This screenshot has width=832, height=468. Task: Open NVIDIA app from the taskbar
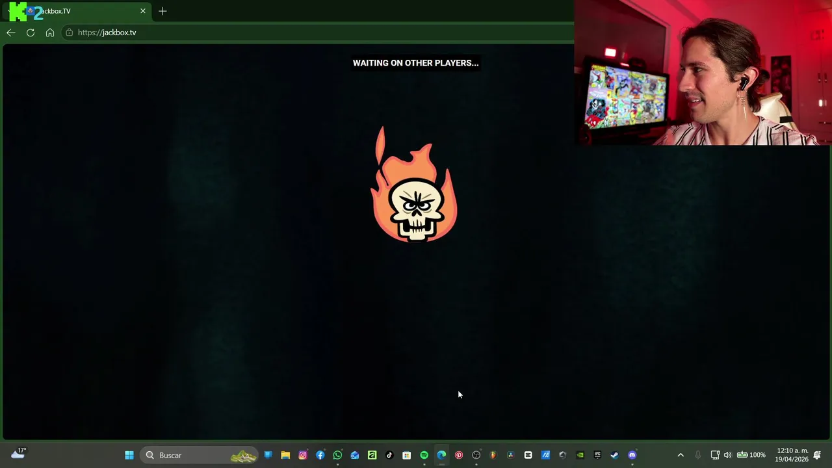coord(580,455)
